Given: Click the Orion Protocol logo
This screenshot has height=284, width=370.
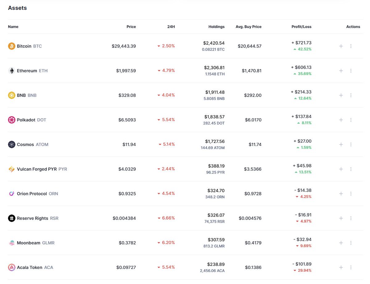Looking at the screenshot, I should pyautogui.click(x=11, y=194).
